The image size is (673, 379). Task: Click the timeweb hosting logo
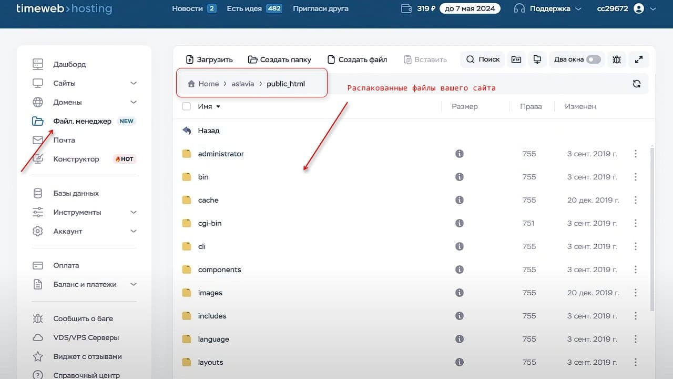[64, 8]
